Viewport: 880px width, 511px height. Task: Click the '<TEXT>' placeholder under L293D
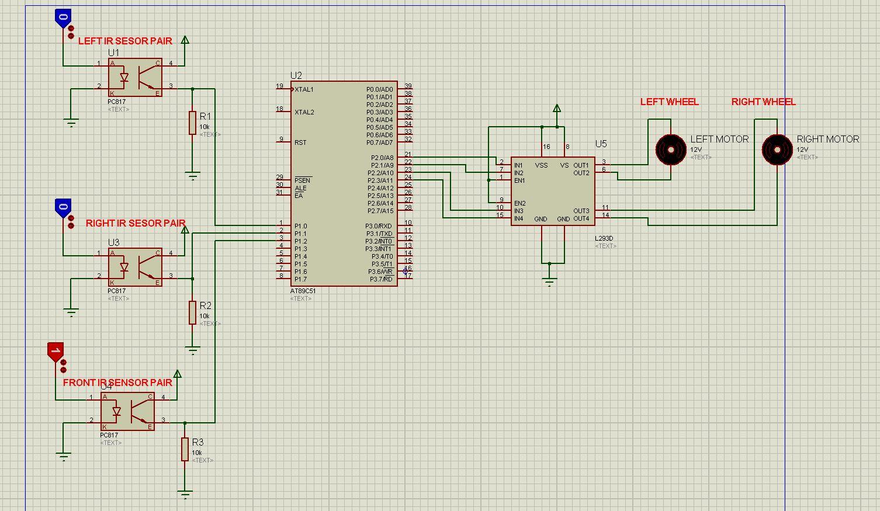point(605,246)
